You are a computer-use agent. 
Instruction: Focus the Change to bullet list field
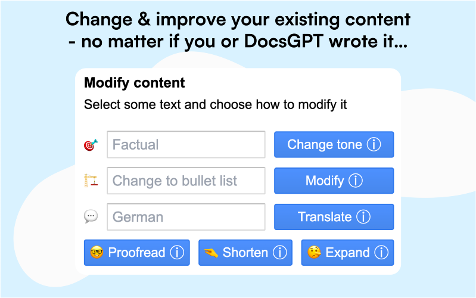(186, 181)
